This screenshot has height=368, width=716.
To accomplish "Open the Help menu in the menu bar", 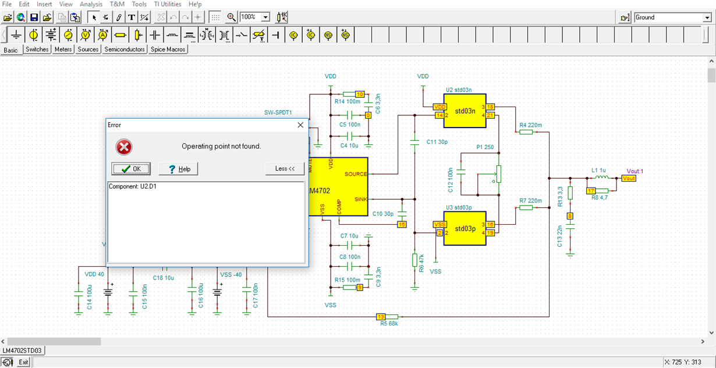I will (x=195, y=4).
